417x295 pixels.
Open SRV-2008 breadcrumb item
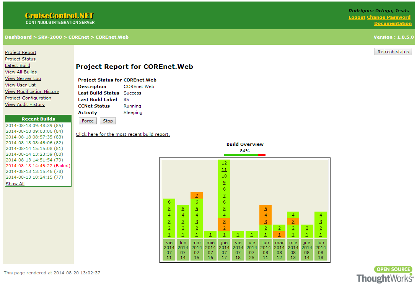pyautogui.click(x=50, y=37)
